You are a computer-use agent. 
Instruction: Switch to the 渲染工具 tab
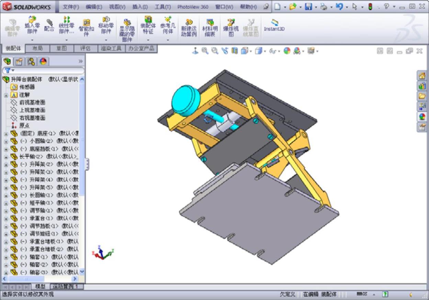(111, 48)
